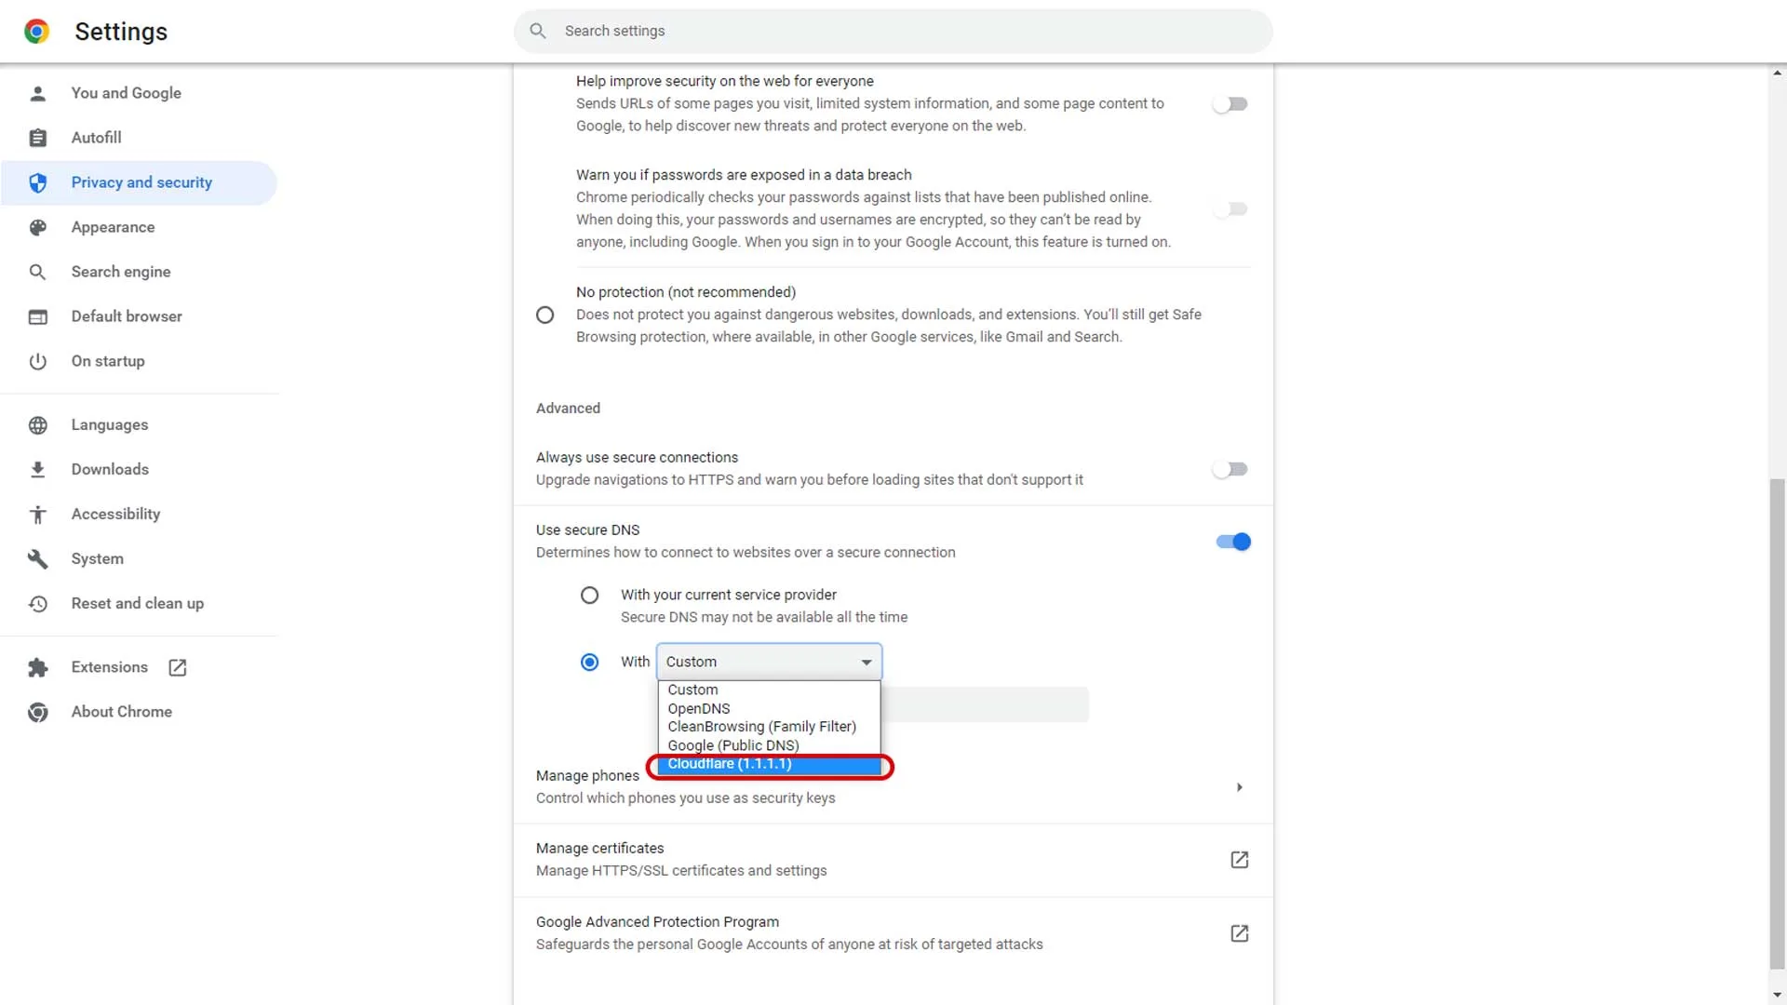
Task: Select the With custom provider radio button
Action: coord(590,663)
